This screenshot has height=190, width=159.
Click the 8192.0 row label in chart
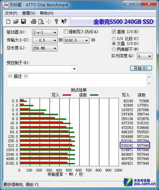tap(12, 163)
